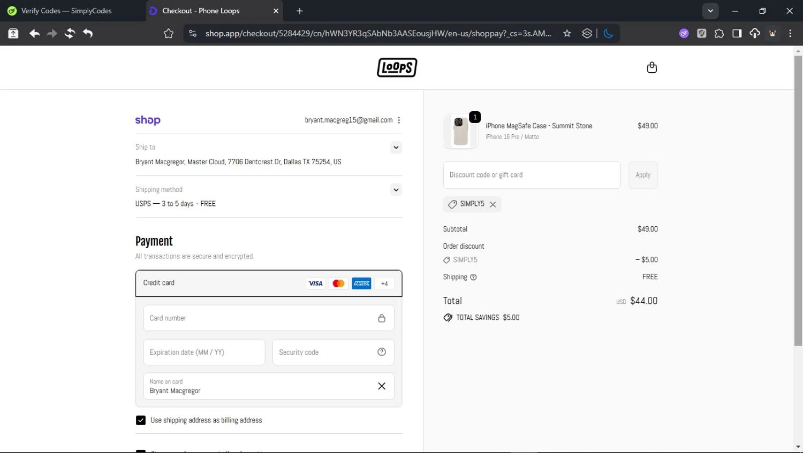Toggle Use shipping address as billing address

(x=141, y=420)
